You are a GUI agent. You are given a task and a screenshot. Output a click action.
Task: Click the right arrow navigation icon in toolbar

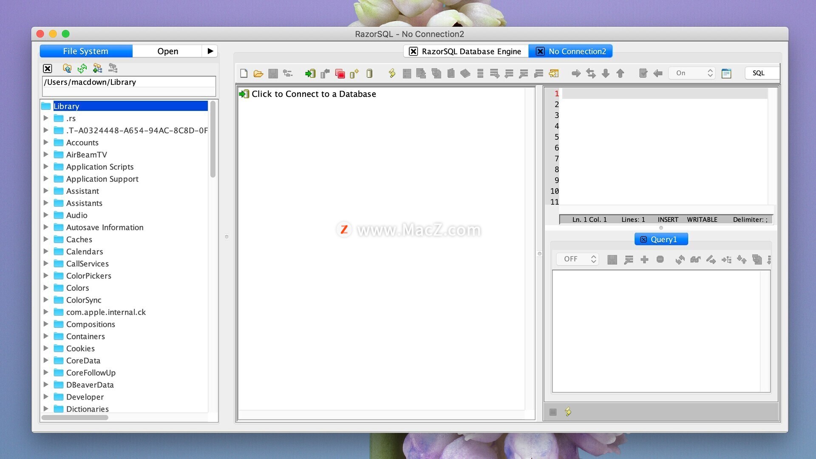click(576, 73)
